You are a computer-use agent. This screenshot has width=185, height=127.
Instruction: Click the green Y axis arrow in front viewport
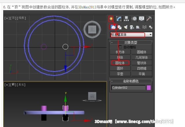click(x=65, y=98)
